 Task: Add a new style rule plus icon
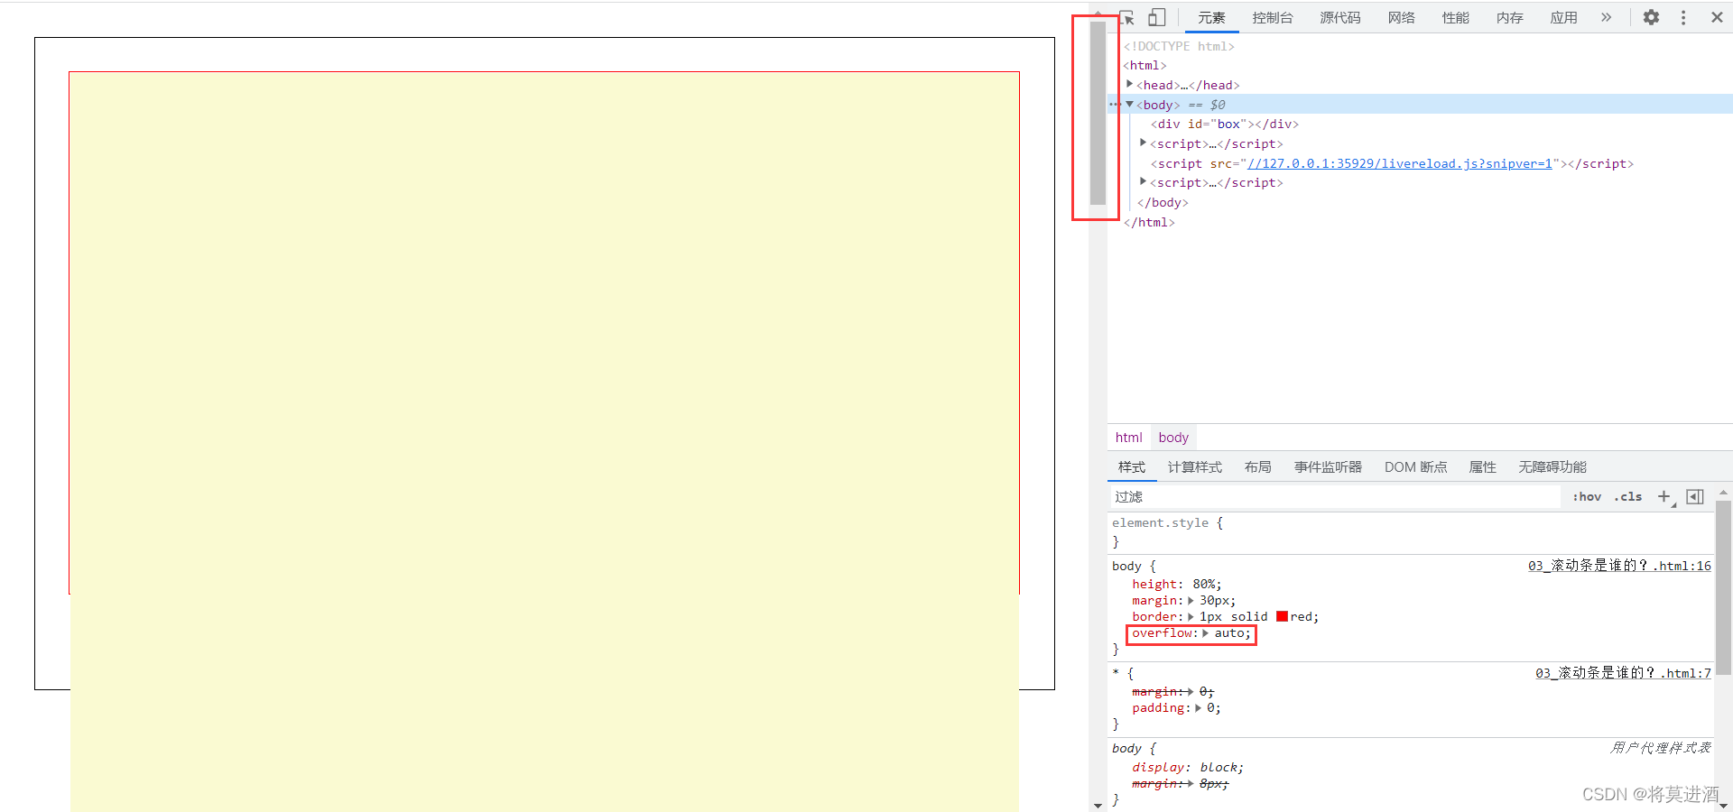[x=1664, y=497]
